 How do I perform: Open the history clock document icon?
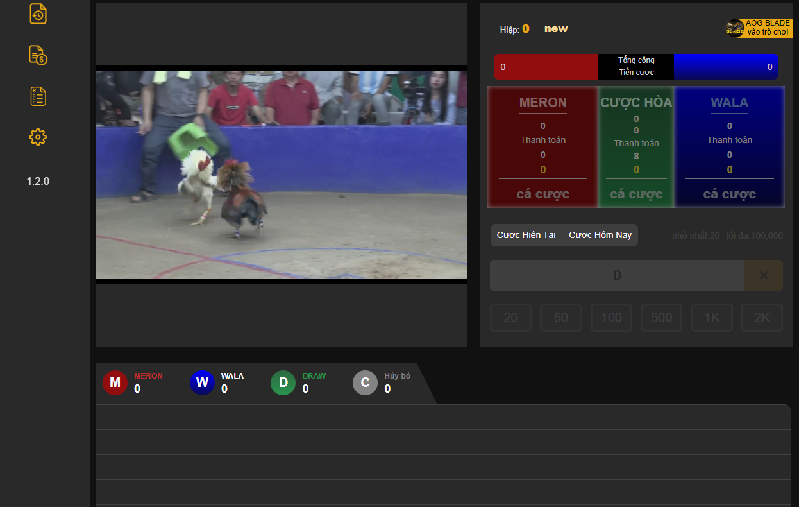tap(38, 14)
